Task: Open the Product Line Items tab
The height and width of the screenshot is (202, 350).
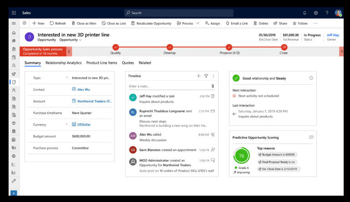Action: coord(101,63)
